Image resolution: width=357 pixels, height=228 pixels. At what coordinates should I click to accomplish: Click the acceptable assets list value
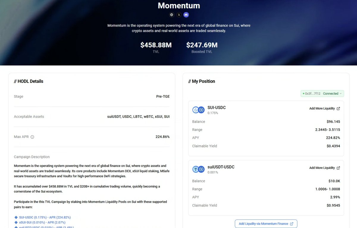pos(139,117)
